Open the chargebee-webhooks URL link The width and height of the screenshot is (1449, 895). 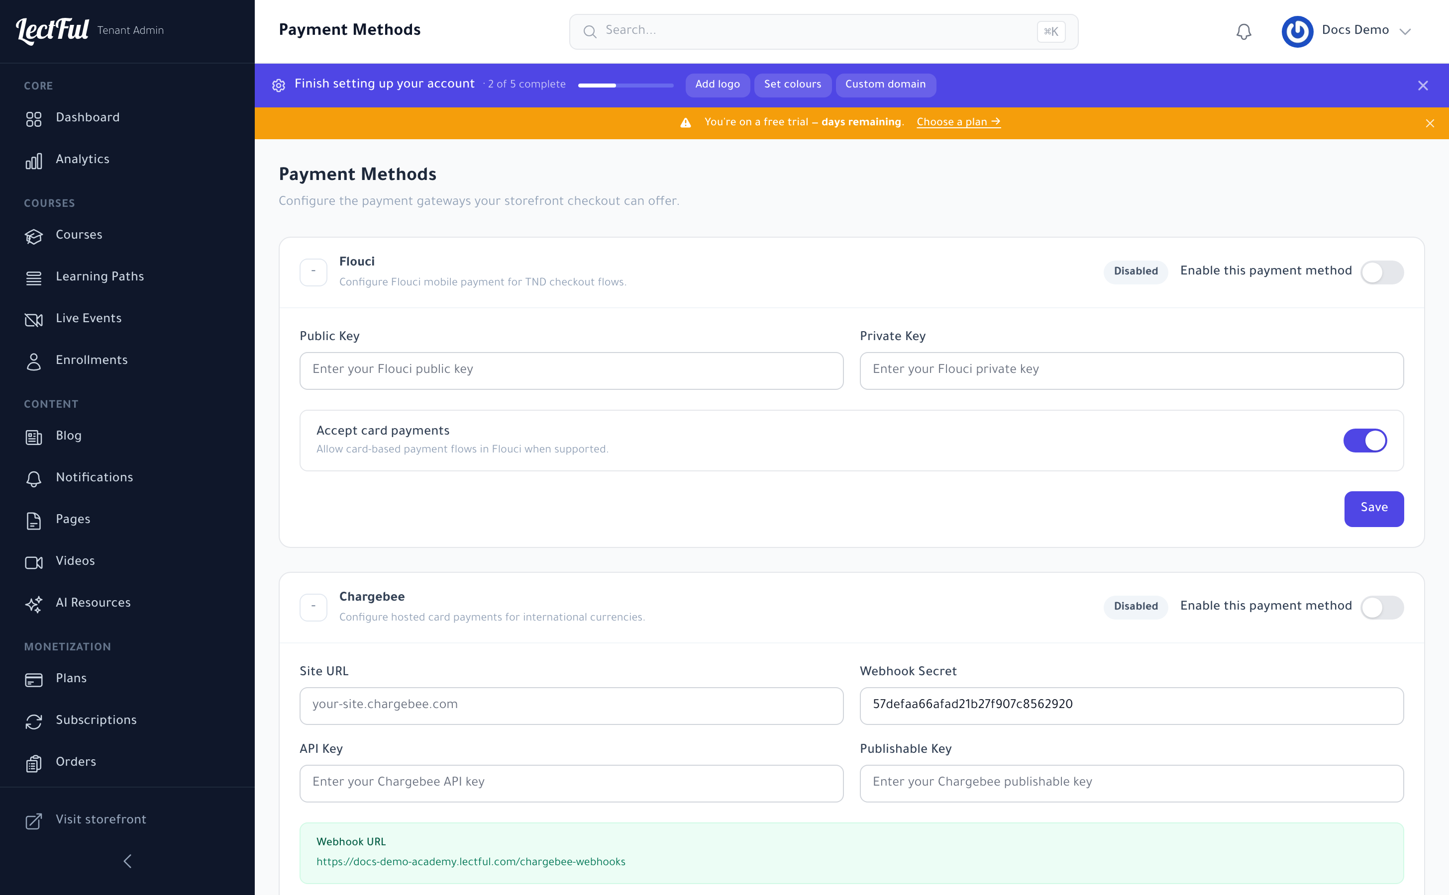click(x=470, y=862)
